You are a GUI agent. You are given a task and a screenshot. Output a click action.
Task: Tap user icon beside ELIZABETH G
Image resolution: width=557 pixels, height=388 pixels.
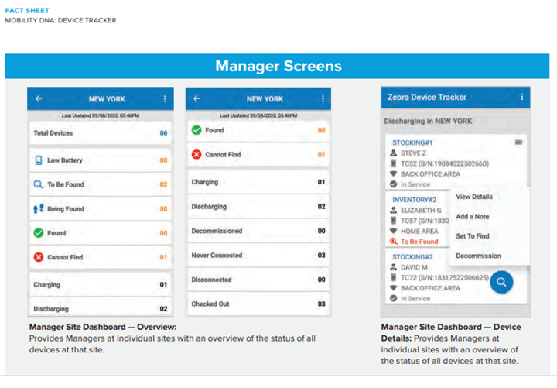tap(393, 210)
